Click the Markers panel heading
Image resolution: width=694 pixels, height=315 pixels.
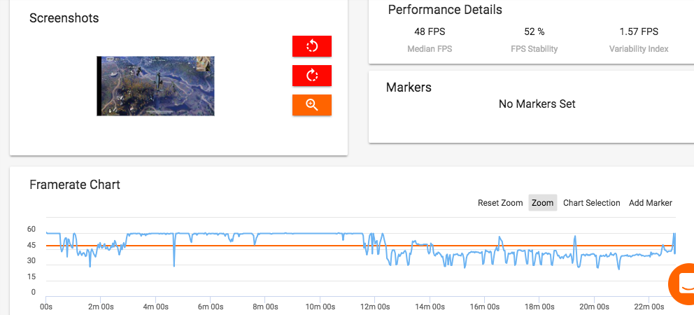pos(409,87)
